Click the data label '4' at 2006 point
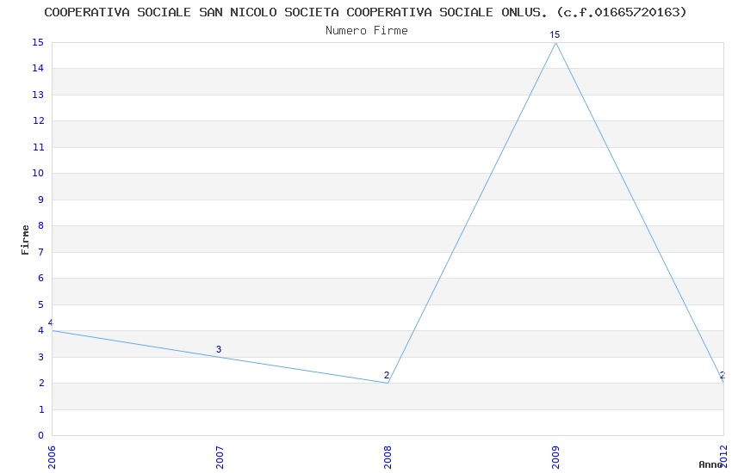 click(x=51, y=323)
